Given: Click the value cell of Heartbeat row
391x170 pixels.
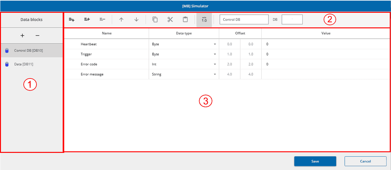Looking at the screenshot, I should (326, 44).
